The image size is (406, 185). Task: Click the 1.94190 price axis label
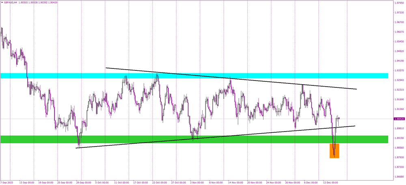pos(400,61)
